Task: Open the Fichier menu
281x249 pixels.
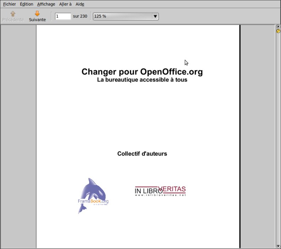Action: point(10,4)
